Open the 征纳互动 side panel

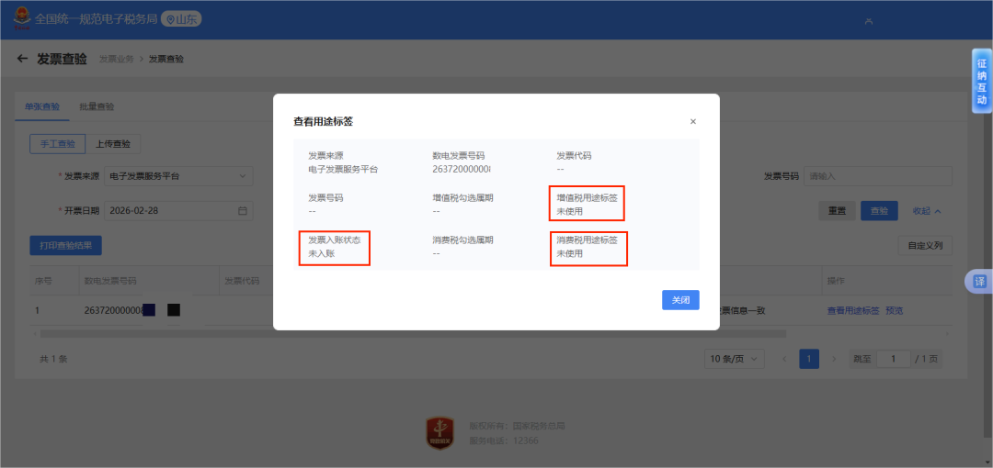pyautogui.click(x=981, y=81)
